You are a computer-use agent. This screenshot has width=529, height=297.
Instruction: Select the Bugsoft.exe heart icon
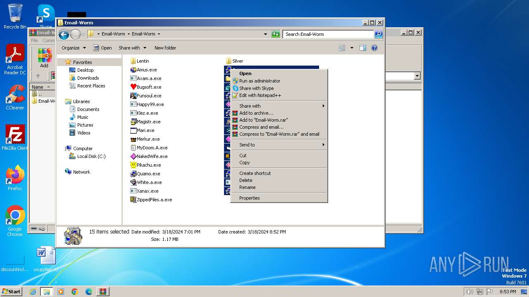pyautogui.click(x=133, y=87)
